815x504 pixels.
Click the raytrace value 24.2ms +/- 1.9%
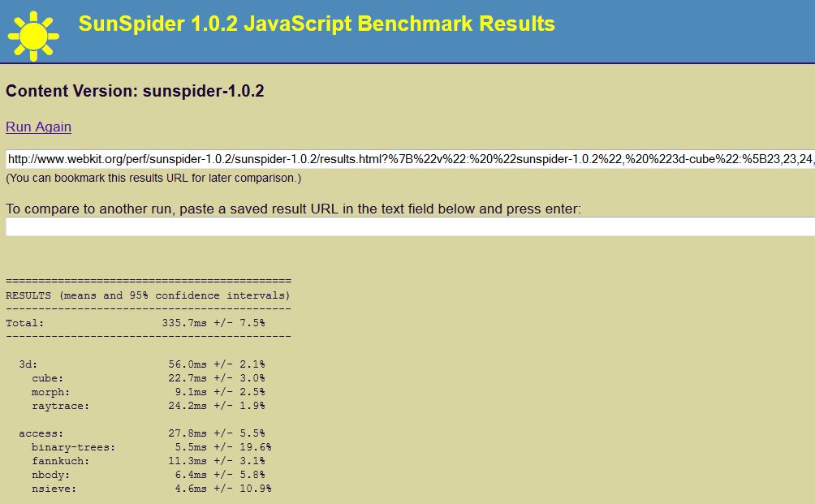(216, 405)
